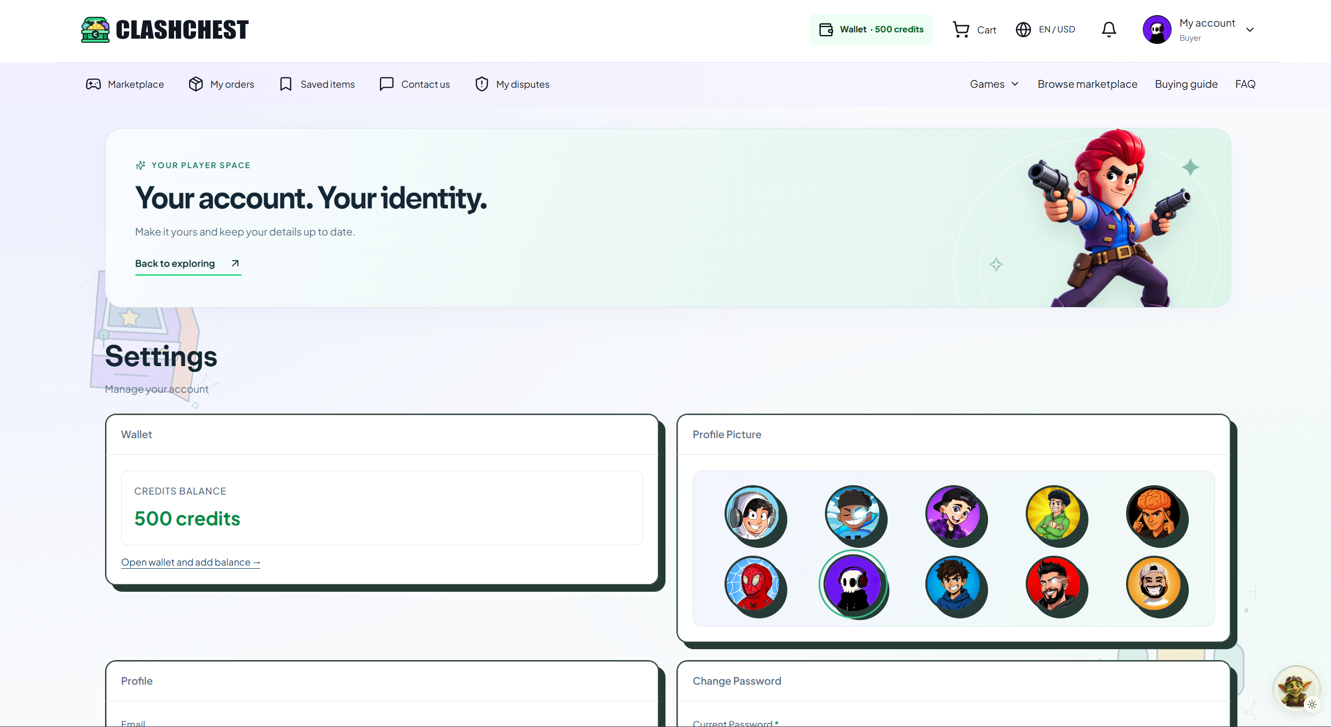Open the notifications bell
Screen dimensions: 1331x727
click(1109, 30)
